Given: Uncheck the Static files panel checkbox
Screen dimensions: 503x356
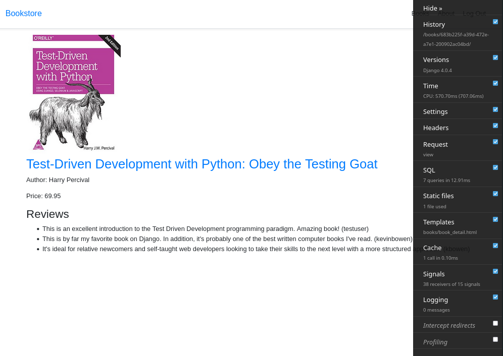Looking at the screenshot, I should coord(495,194).
